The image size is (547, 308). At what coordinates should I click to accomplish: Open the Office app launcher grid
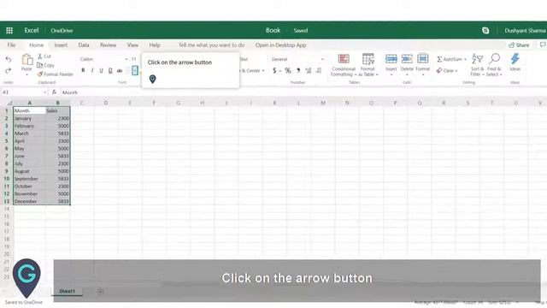tap(9, 31)
